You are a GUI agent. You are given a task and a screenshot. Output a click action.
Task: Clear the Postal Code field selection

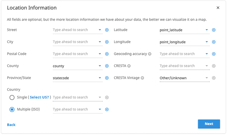coord(107,54)
